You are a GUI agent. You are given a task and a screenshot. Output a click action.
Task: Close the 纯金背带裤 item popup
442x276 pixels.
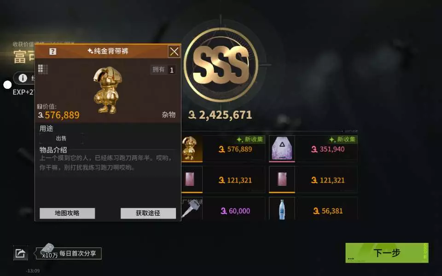(x=174, y=51)
